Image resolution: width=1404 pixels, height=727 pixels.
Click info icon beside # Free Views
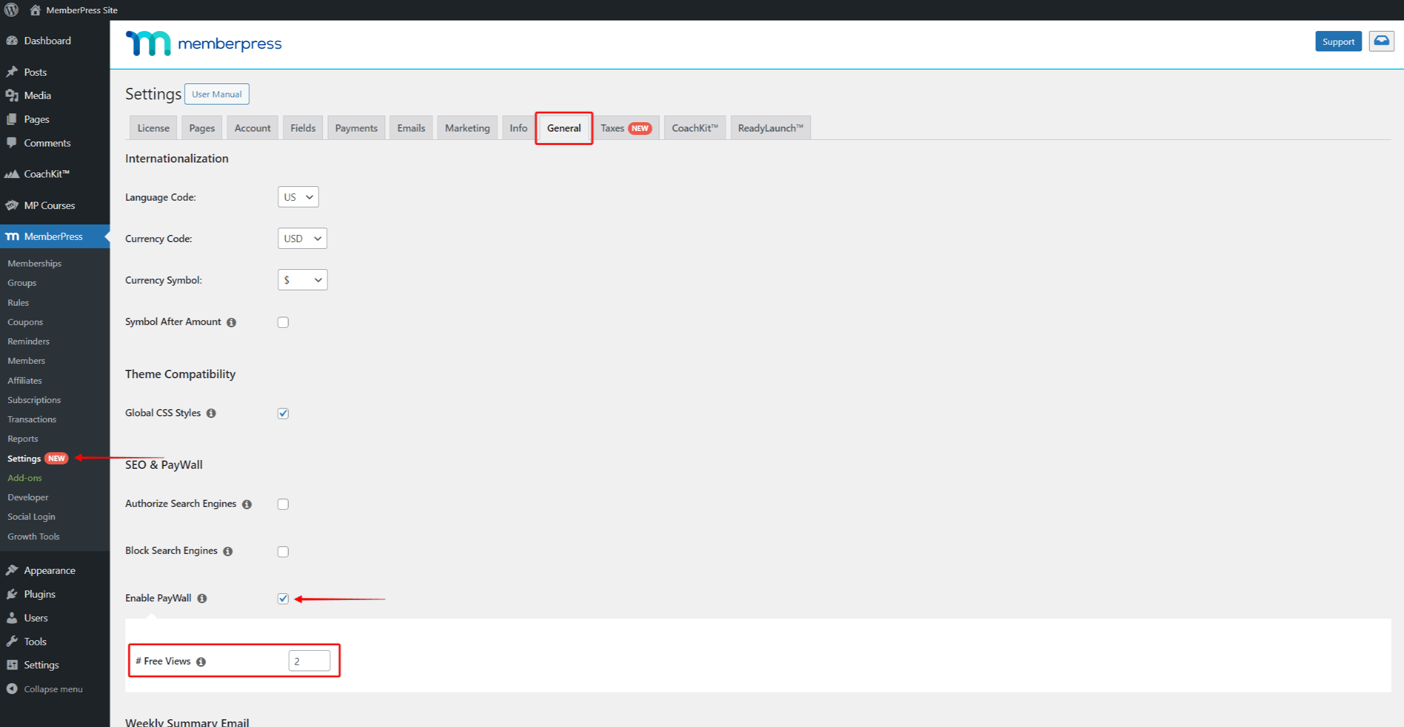[201, 662]
